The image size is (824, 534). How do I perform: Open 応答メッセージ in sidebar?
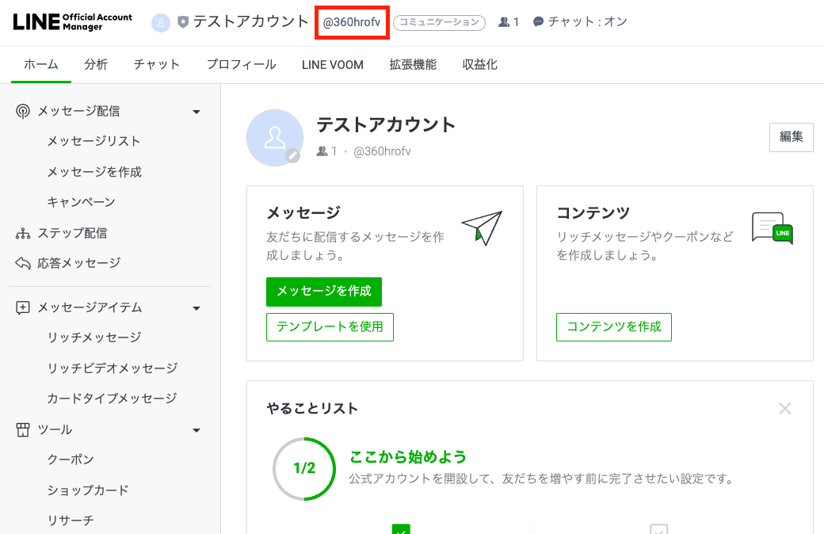tap(78, 263)
